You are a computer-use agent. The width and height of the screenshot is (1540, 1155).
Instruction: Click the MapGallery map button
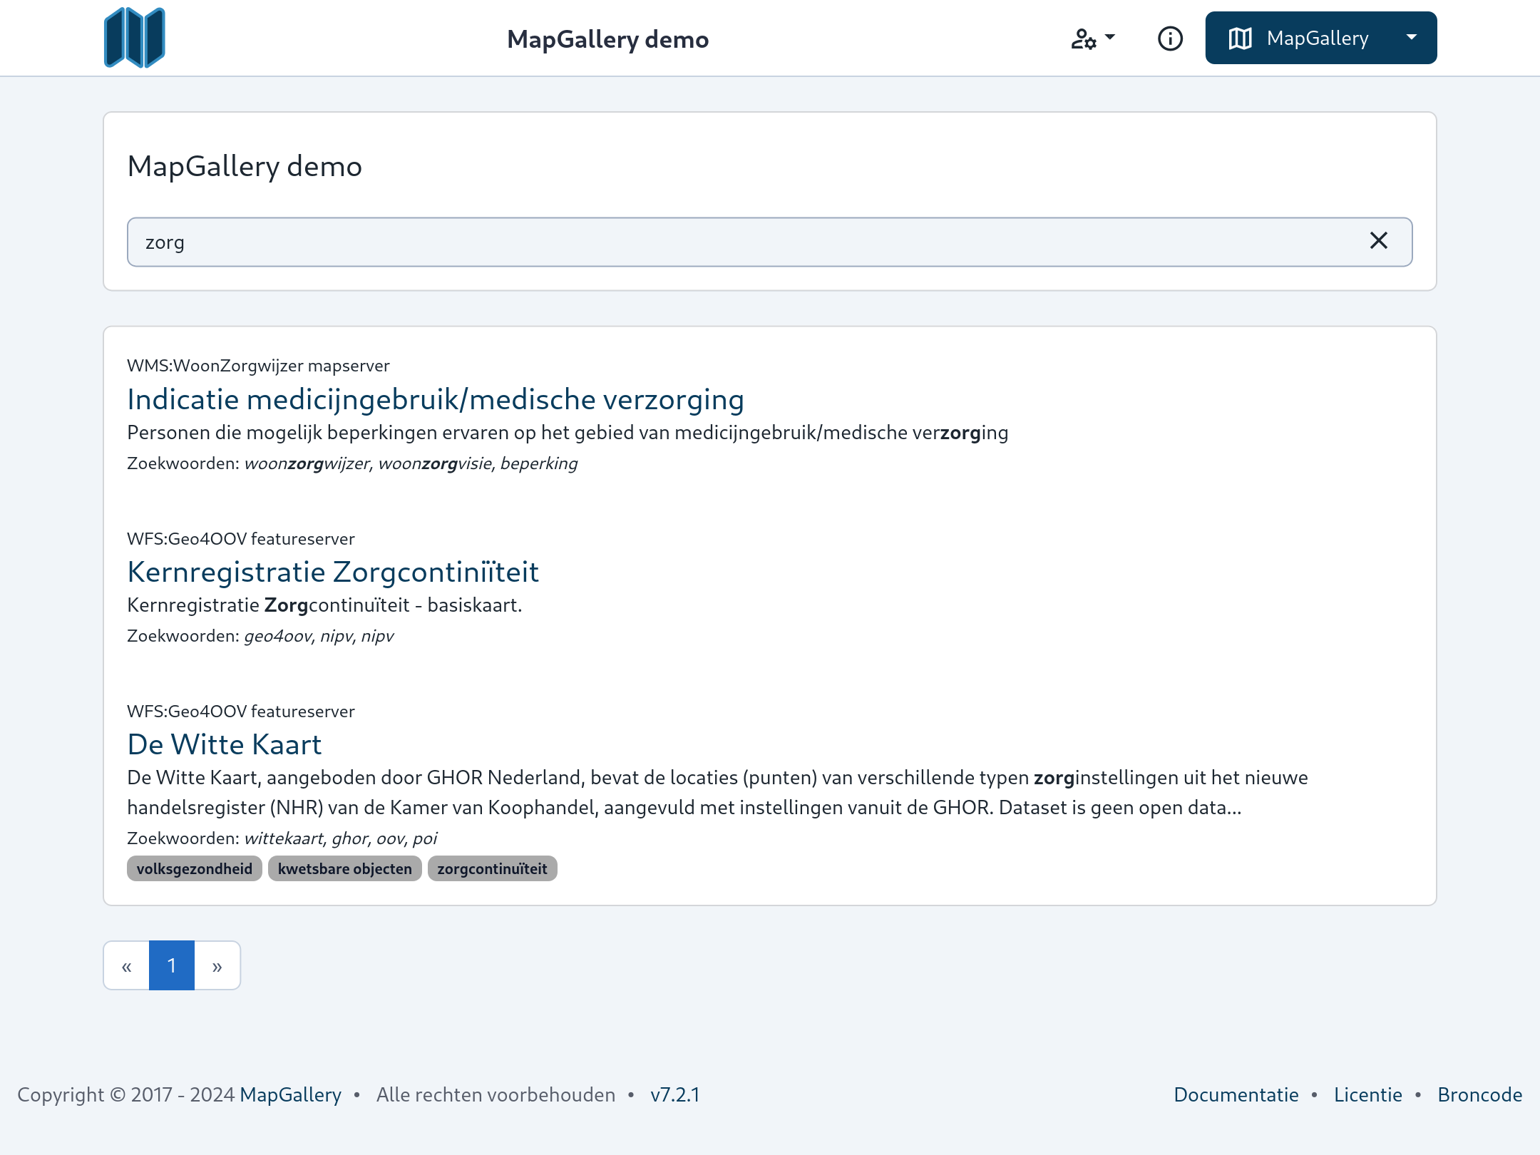(1298, 38)
